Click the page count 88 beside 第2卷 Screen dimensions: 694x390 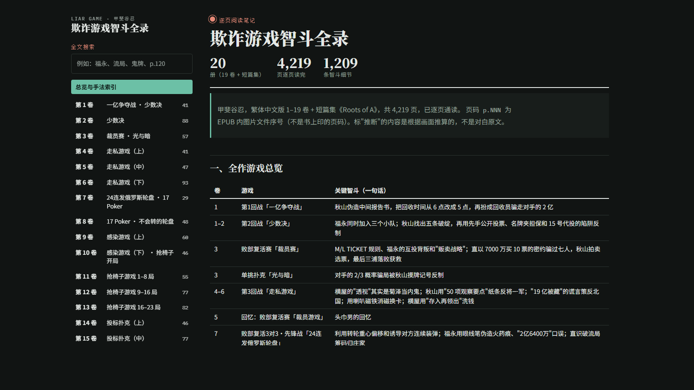(185, 121)
